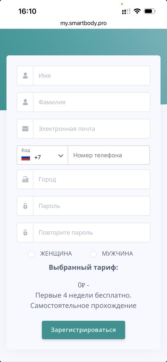Click the Зарегистрироваться button
This screenshot has height=362, width=167.
tap(83, 330)
